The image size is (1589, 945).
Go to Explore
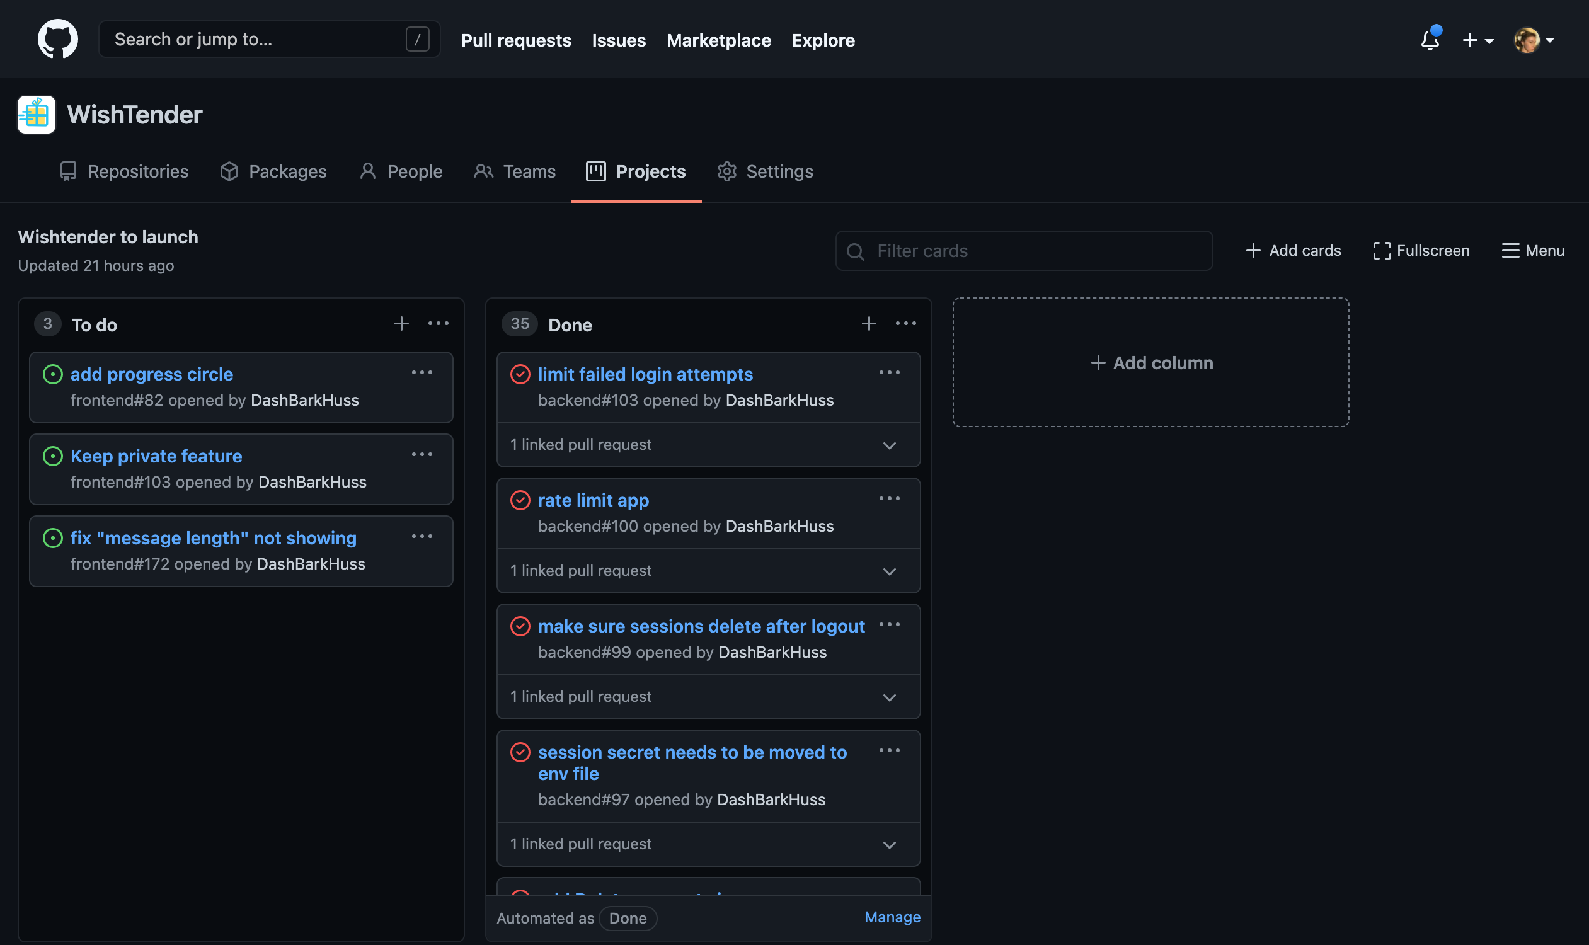823,40
